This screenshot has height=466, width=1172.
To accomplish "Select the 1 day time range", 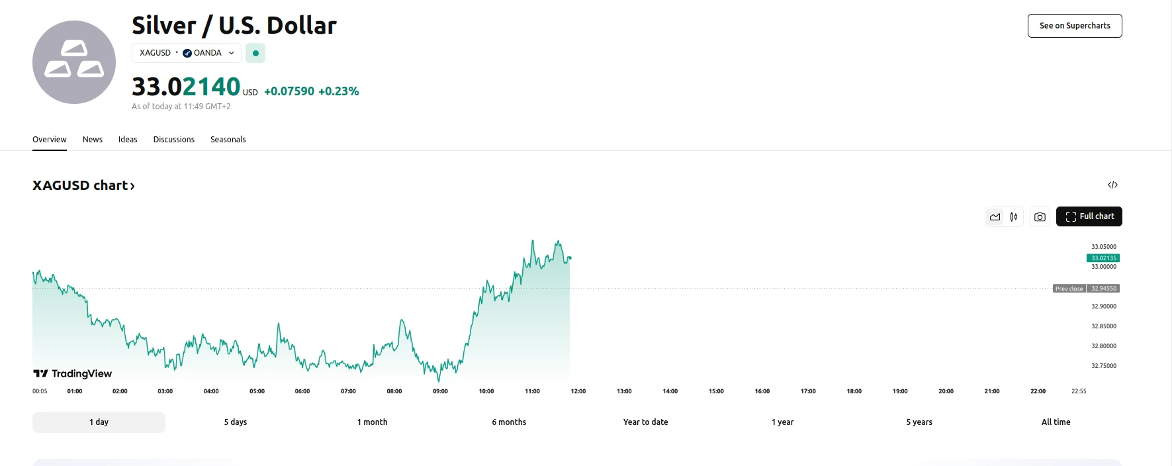I will click(99, 422).
